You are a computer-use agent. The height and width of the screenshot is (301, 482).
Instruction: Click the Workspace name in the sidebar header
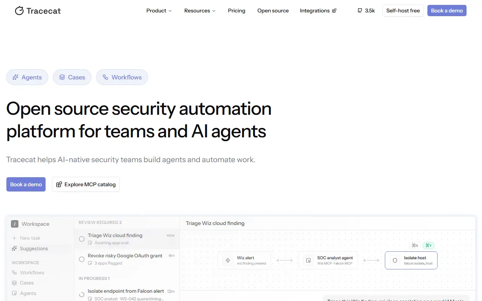35,224
